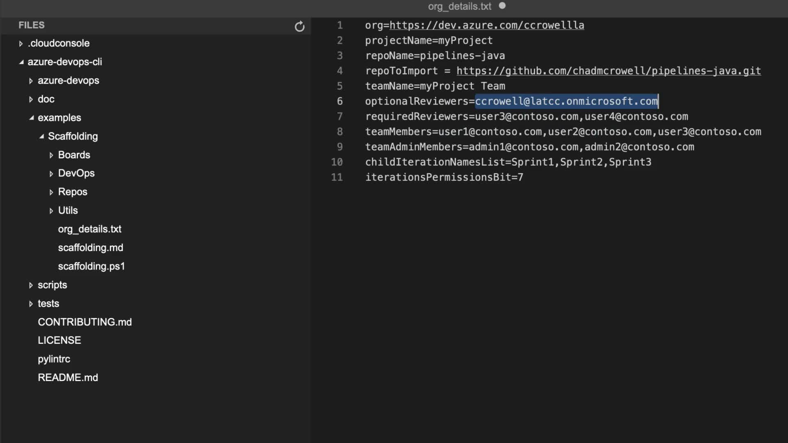
Task: Click the unsaved-changes dot beside org_details.txt title
Action: click(502, 6)
